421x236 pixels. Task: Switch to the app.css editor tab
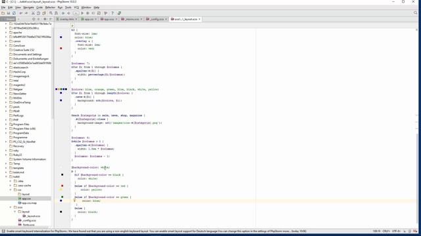(89, 19)
